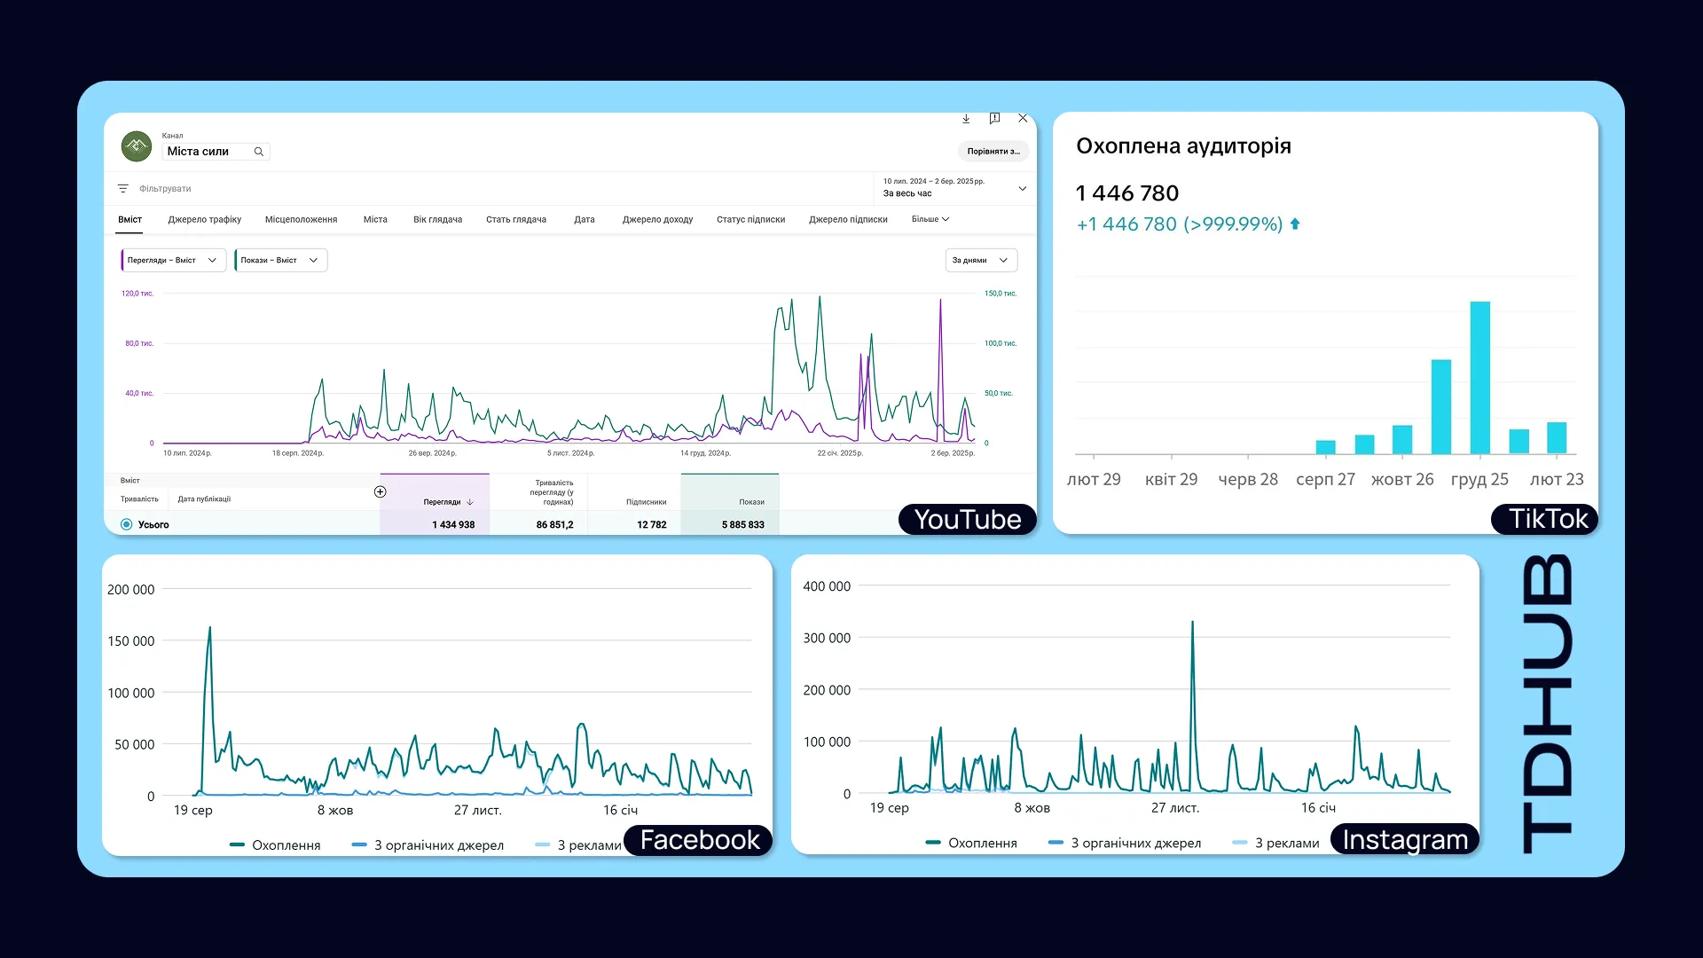Click the Покази column header
The image size is (1703, 958).
(x=751, y=502)
